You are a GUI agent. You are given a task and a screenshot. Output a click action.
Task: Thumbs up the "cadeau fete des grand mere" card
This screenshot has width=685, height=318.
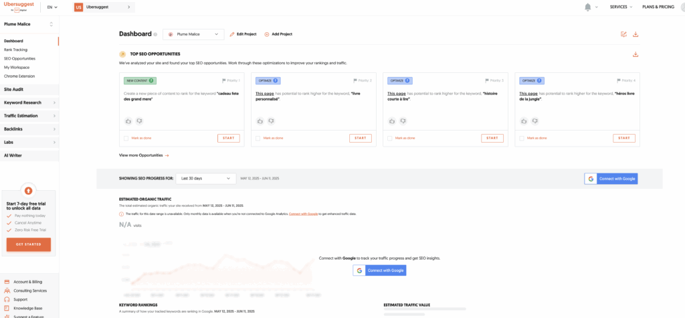[128, 121]
